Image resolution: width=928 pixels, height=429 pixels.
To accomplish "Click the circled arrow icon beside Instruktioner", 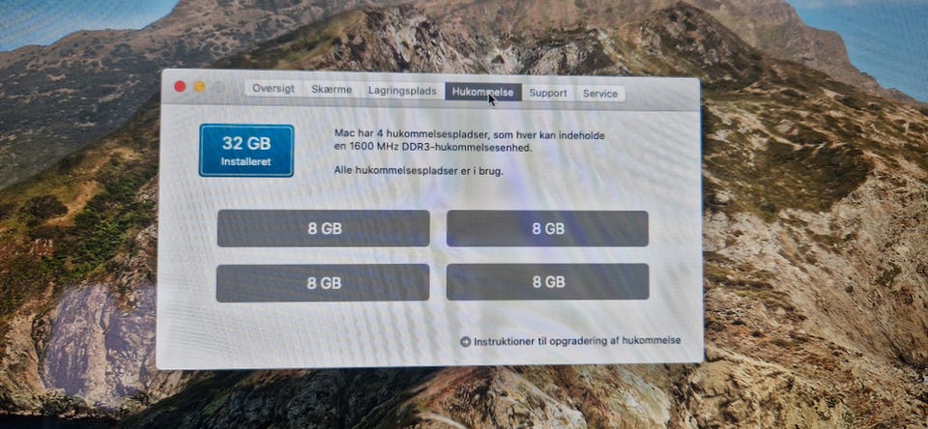I will 465,341.
